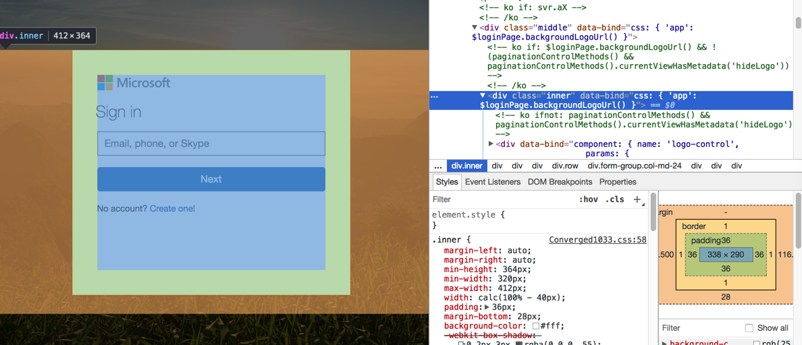Expand the padding shorthand triangle
The image size is (802, 345).
coord(487,307)
